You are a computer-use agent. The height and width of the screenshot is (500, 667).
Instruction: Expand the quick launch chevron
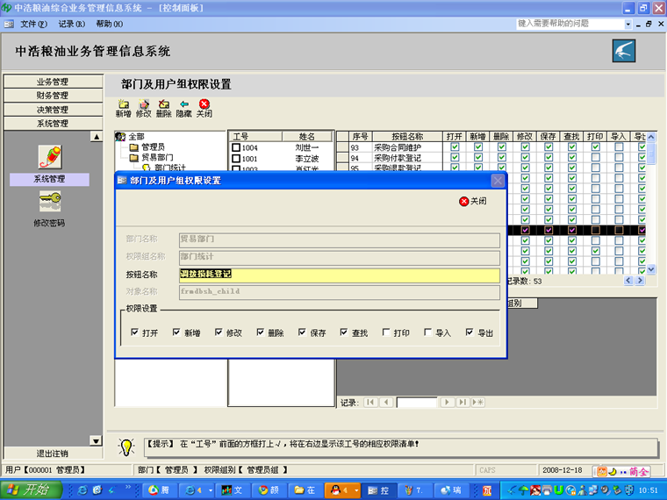[x=128, y=487]
